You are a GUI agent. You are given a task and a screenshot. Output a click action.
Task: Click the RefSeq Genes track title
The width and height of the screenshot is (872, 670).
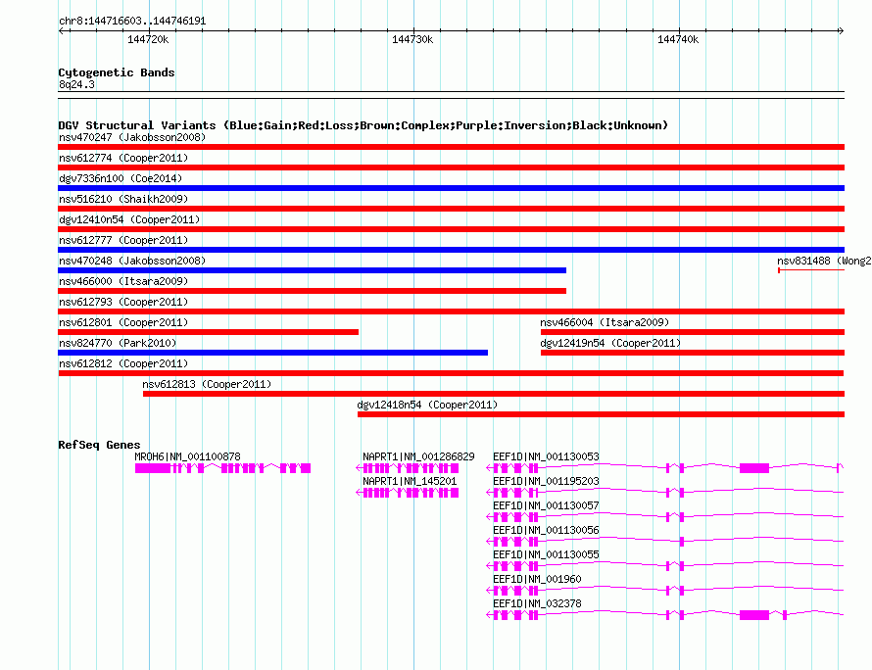[x=100, y=445]
